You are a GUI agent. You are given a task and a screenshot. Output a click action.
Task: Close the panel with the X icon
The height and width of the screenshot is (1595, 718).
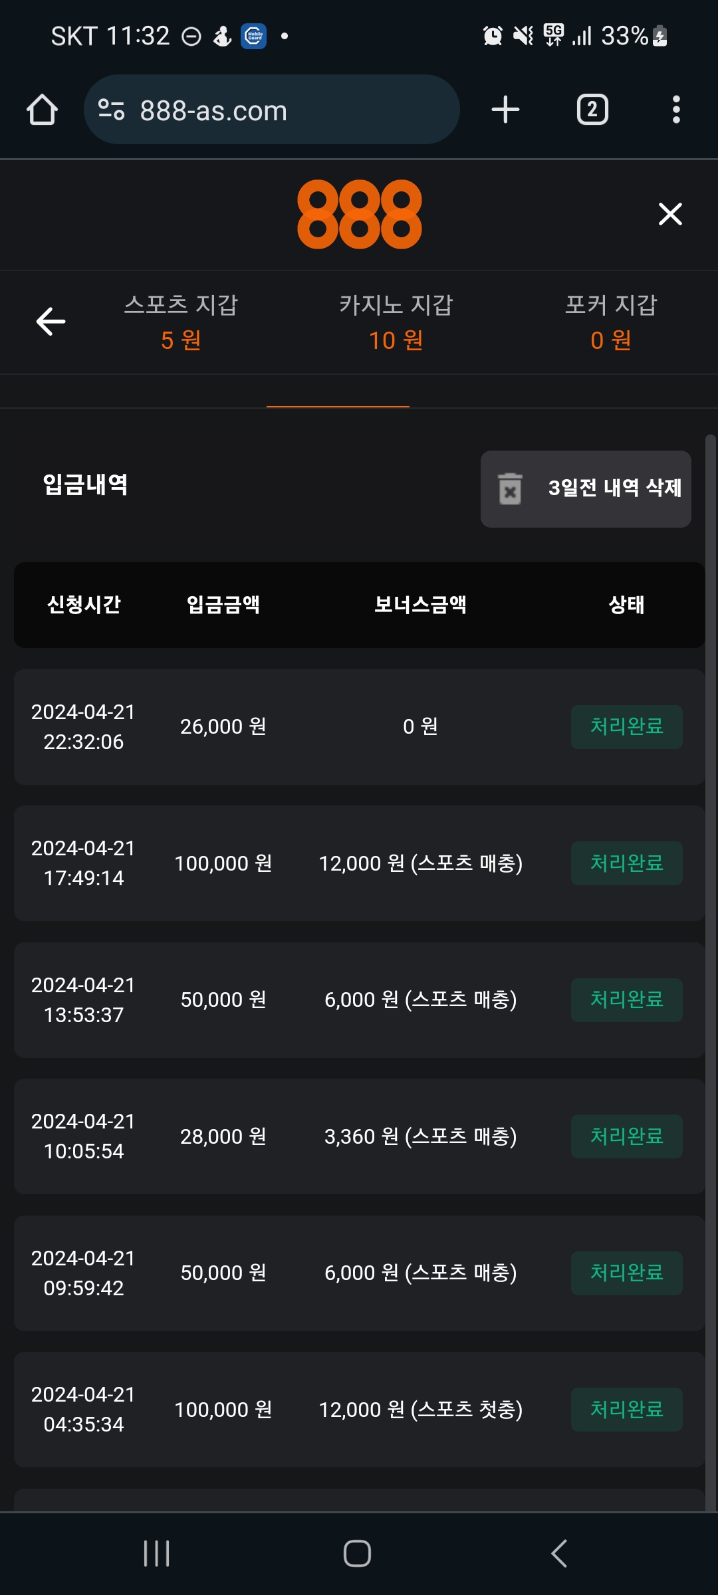point(670,214)
